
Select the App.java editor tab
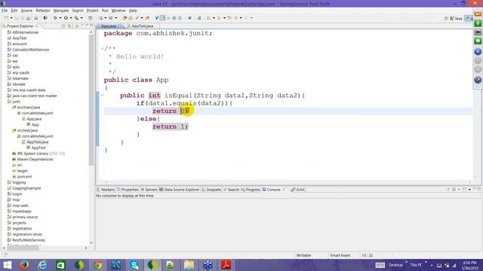pyautogui.click(x=109, y=26)
